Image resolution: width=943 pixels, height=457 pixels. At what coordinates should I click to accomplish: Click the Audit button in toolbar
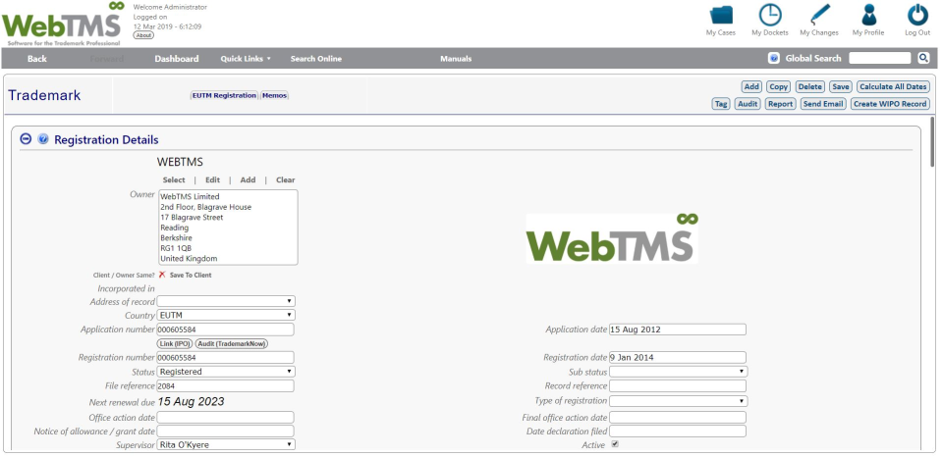coord(748,104)
